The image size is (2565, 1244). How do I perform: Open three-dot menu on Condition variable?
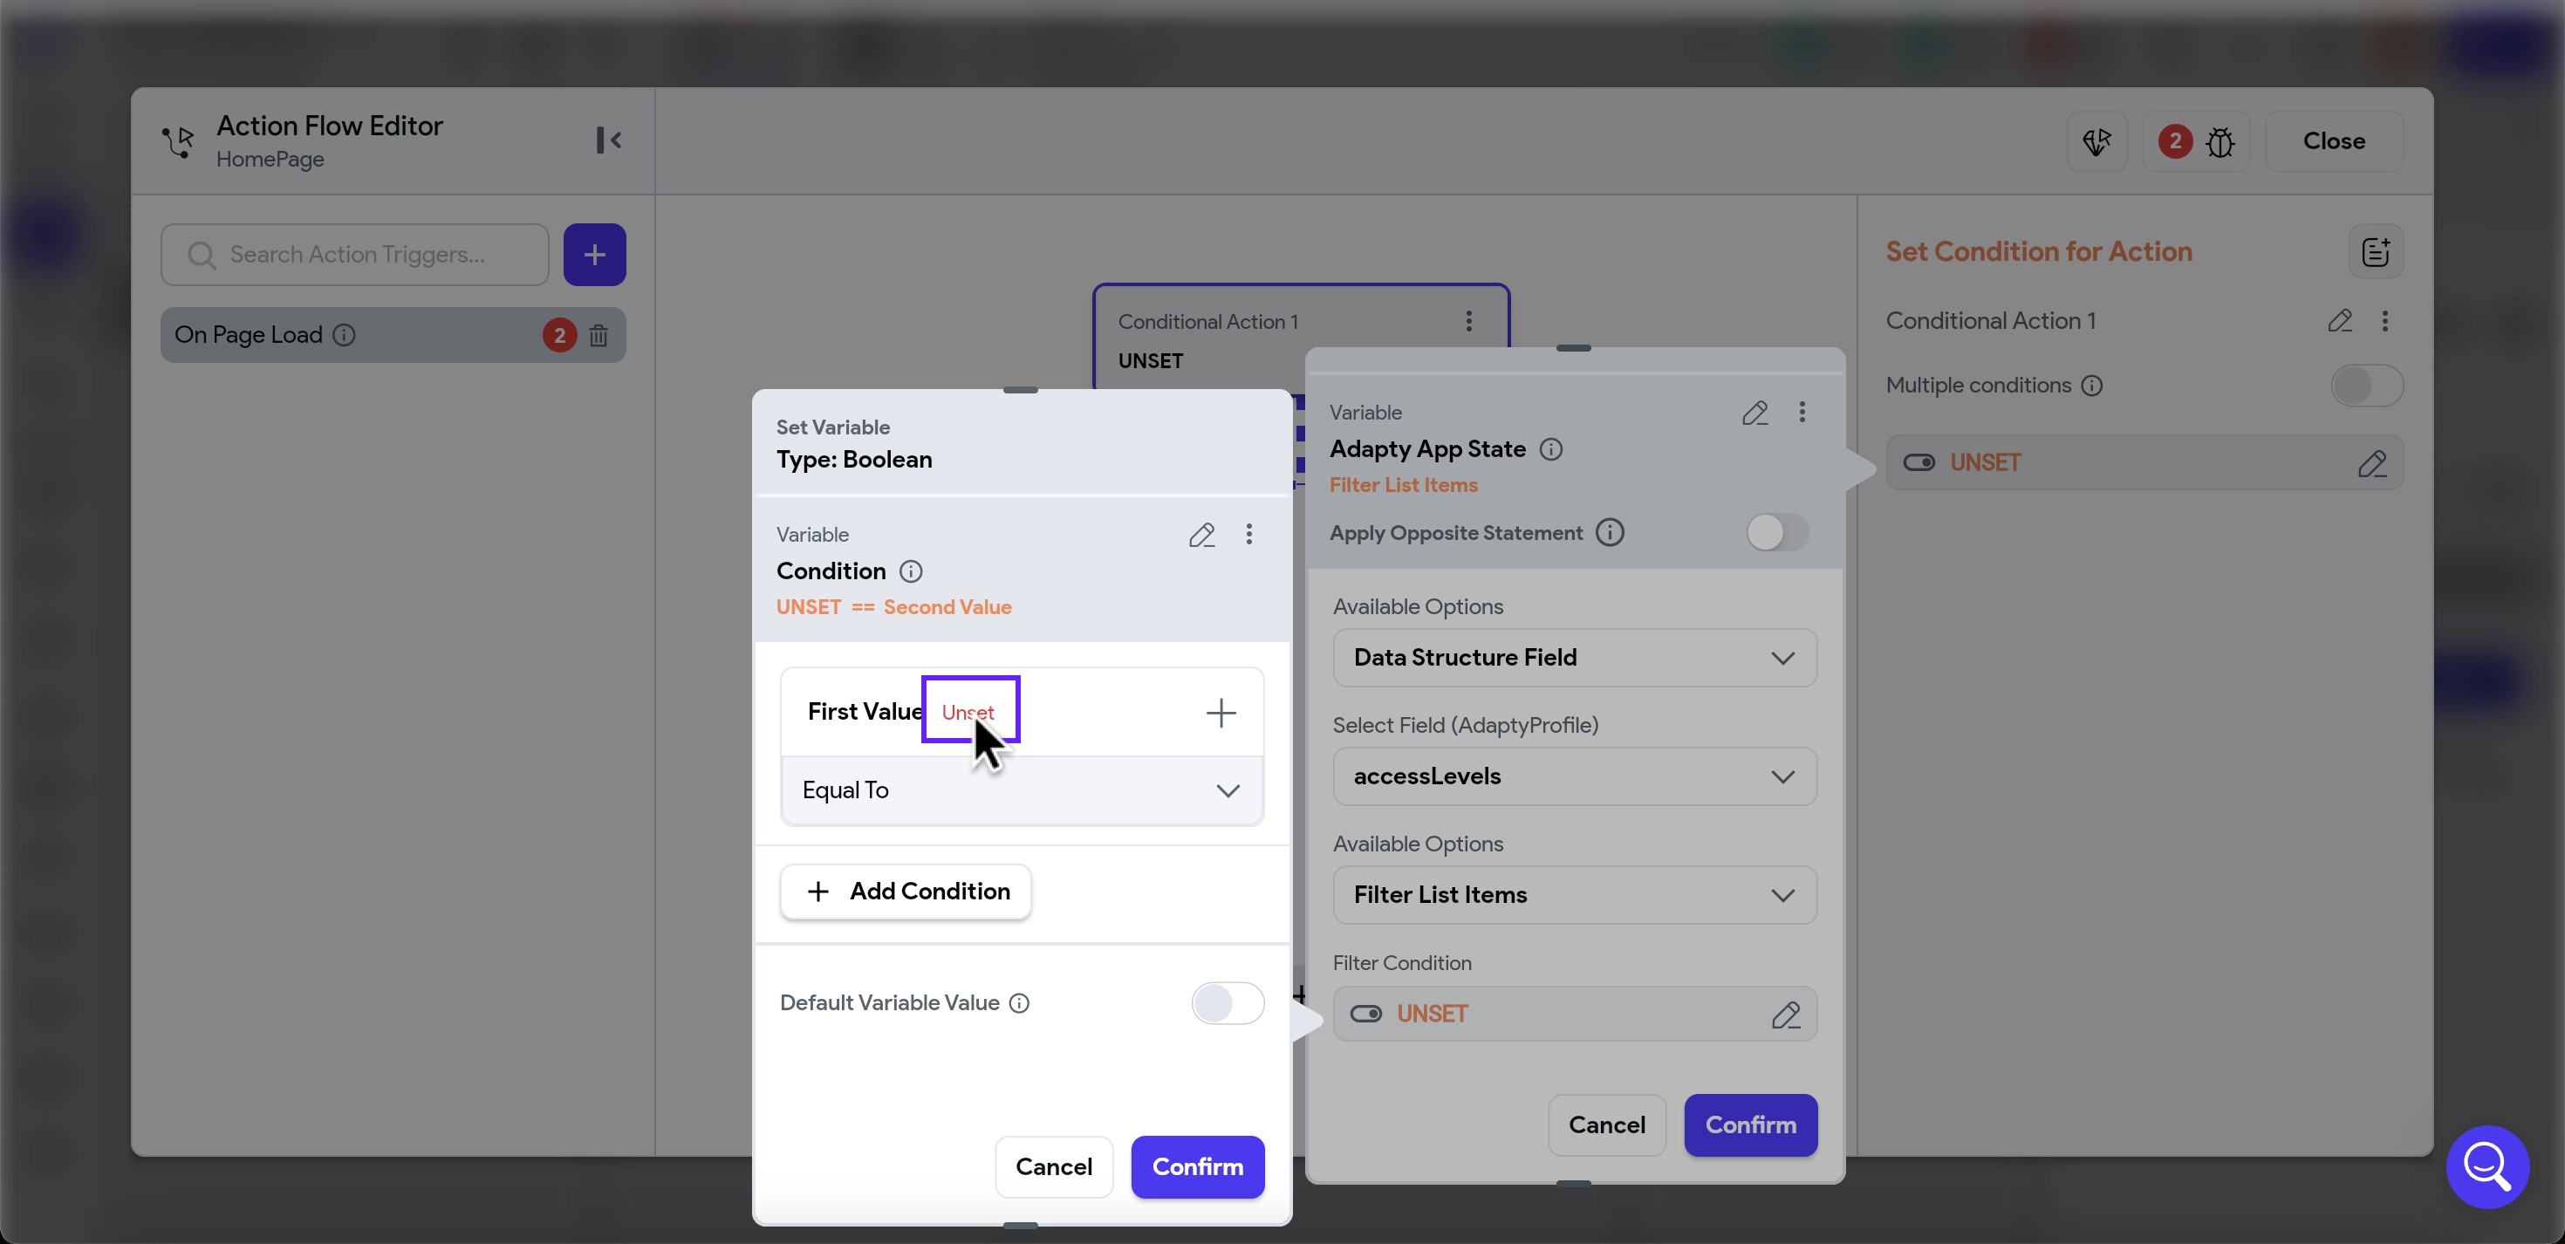tap(1248, 535)
